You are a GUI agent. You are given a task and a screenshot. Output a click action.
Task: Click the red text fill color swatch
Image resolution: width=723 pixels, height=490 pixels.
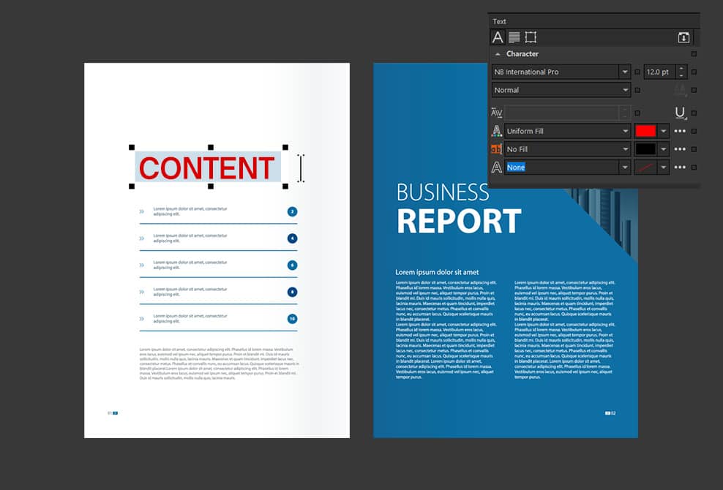pos(645,131)
